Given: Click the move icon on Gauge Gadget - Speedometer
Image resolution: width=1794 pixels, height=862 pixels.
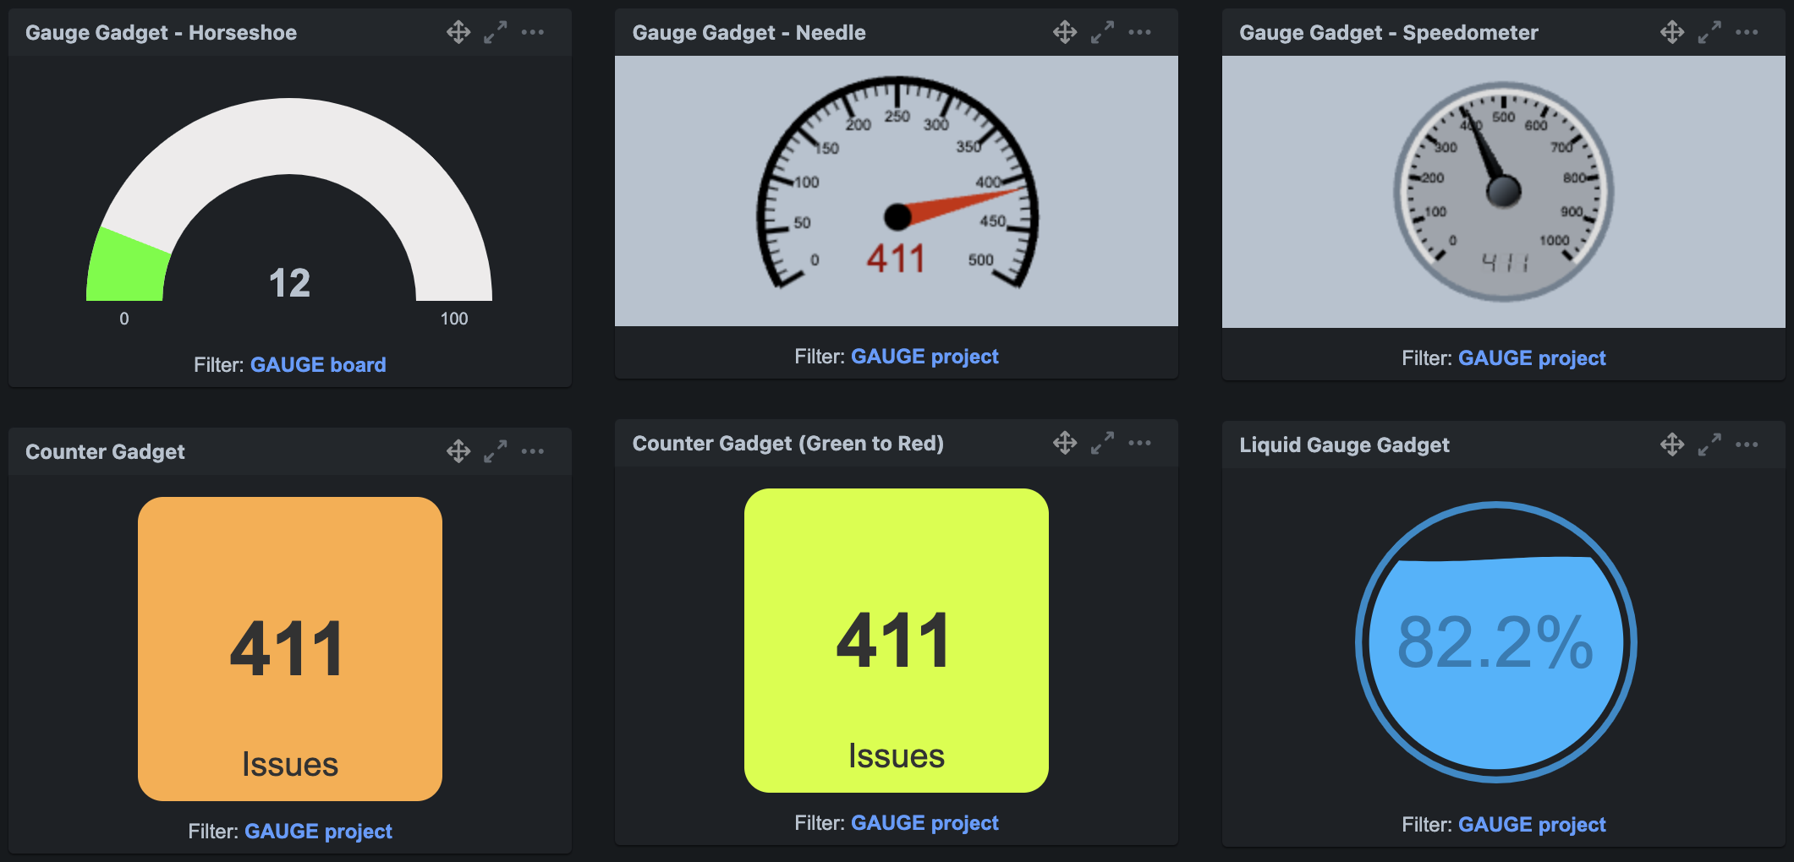Looking at the screenshot, I should [1672, 32].
